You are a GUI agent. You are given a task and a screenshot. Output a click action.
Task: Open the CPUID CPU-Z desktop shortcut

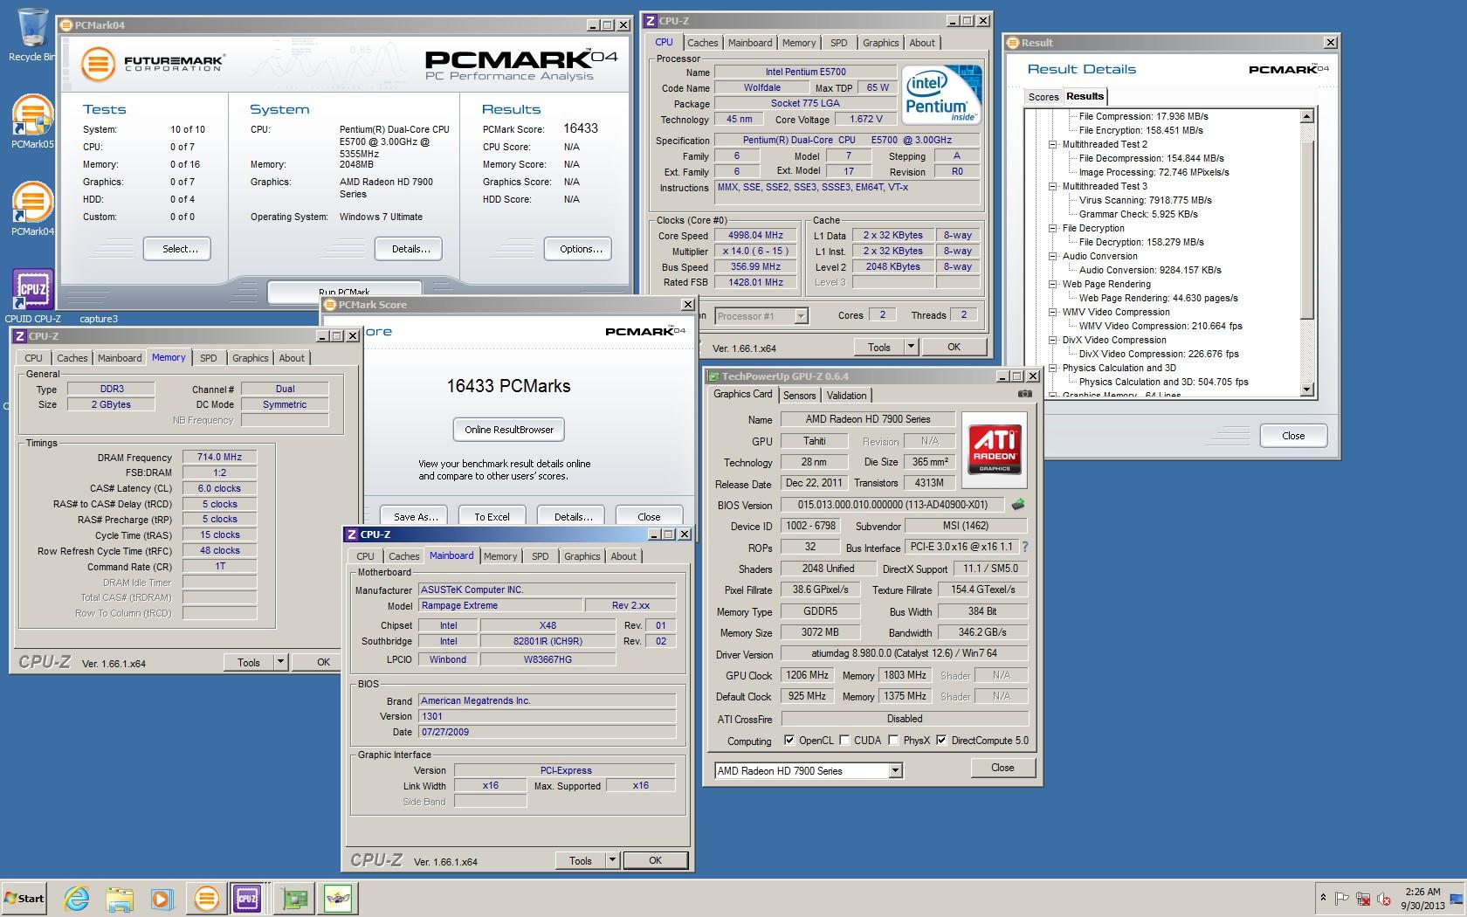[32, 295]
